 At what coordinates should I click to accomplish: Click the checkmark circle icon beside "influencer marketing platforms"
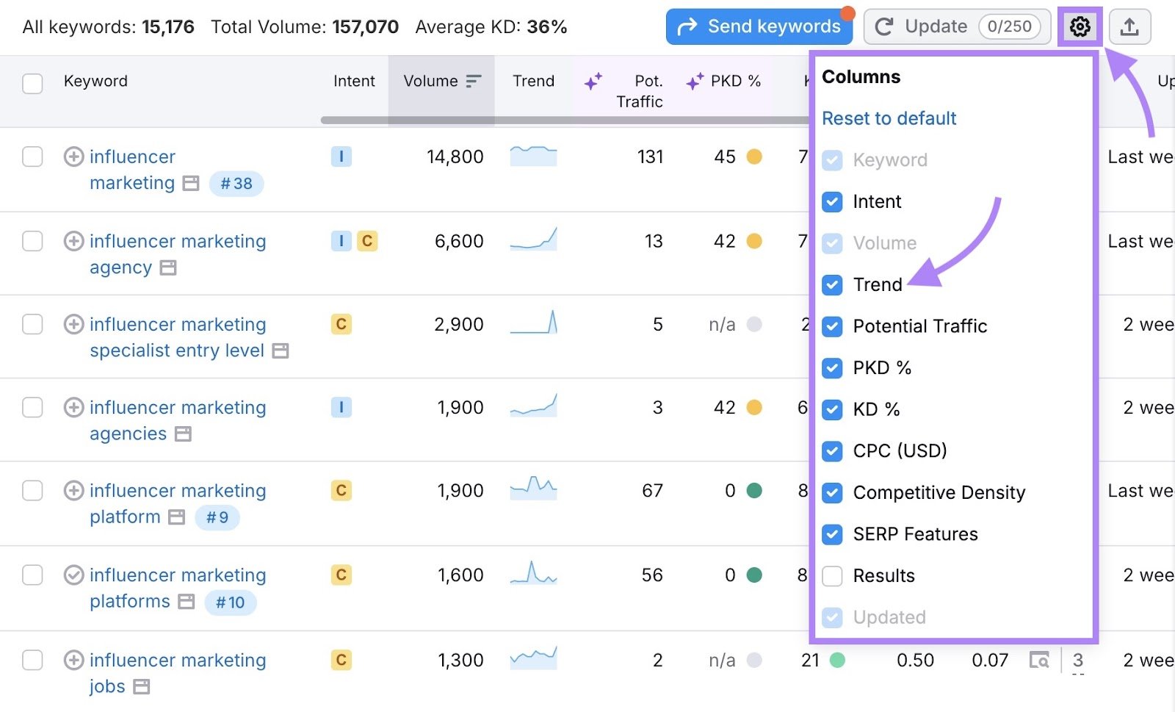(x=73, y=575)
